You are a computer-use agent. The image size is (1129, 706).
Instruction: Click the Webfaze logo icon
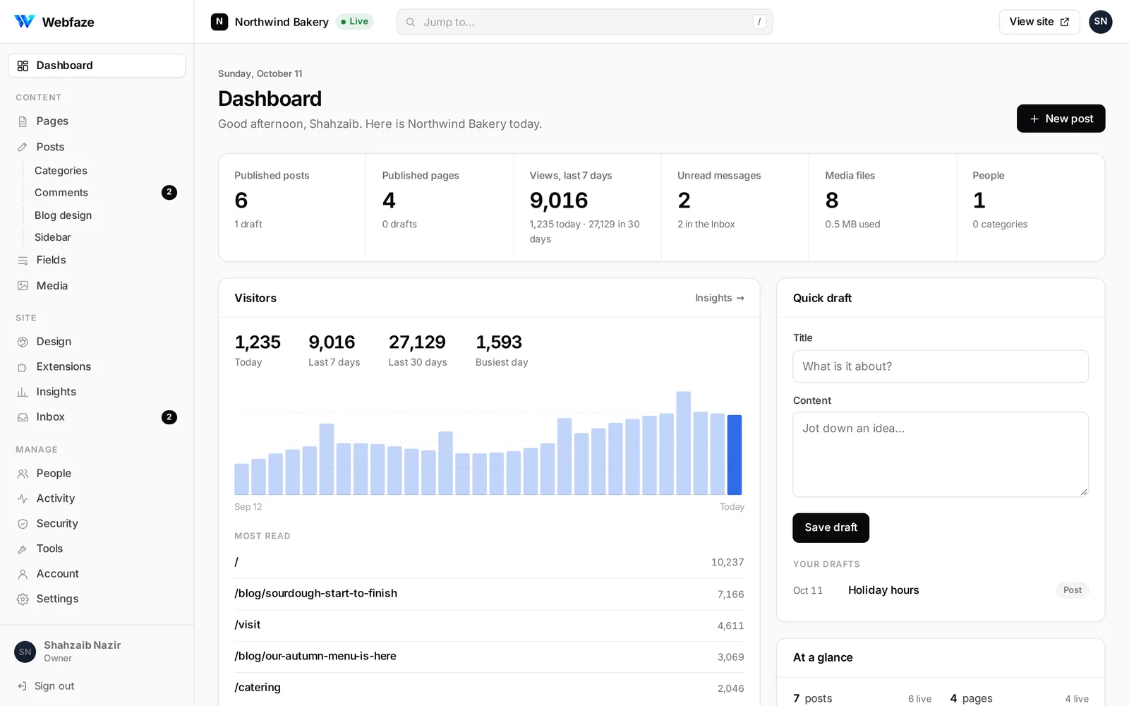coord(25,22)
